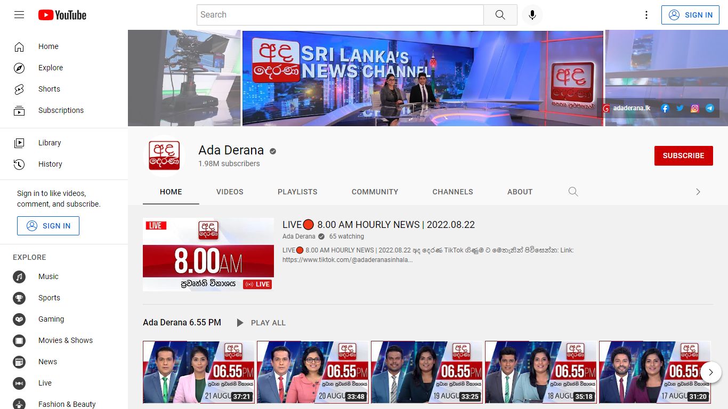Focus the Search input field

(340, 15)
